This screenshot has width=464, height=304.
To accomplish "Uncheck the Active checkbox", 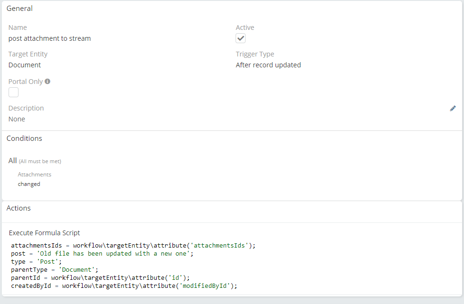I will pos(241,38).
